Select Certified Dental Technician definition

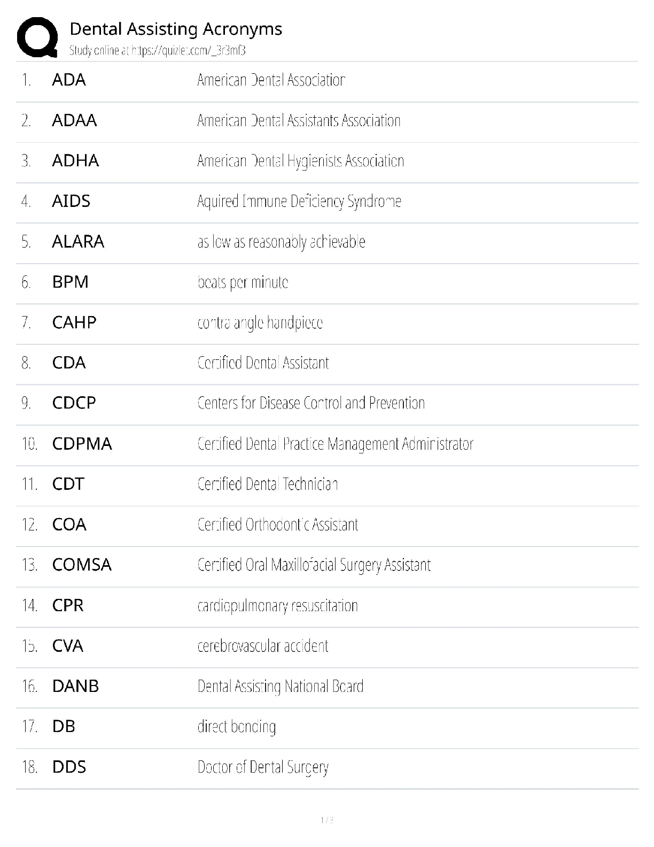[267, 484]
